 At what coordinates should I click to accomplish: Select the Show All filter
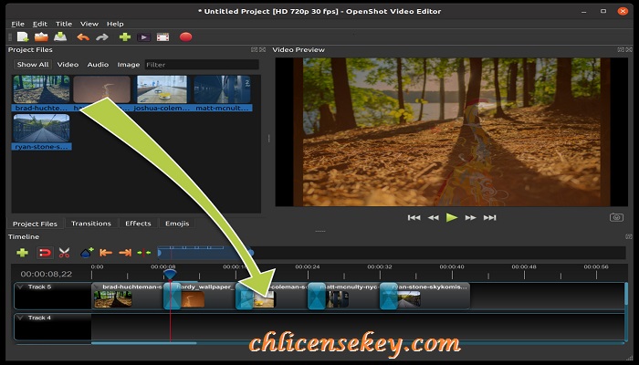[33, 65]
